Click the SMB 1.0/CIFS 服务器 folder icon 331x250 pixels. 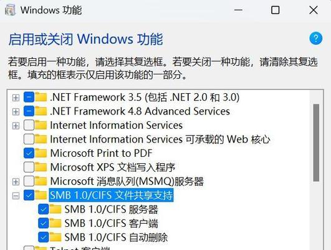coord(55,209)
